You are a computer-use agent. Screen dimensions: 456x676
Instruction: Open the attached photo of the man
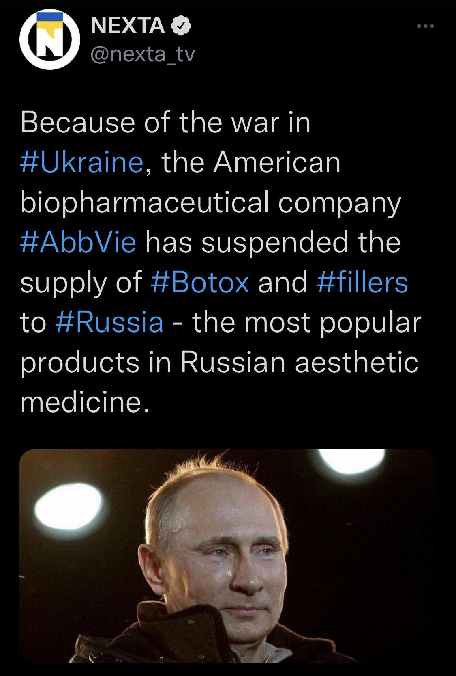point(228,556)
